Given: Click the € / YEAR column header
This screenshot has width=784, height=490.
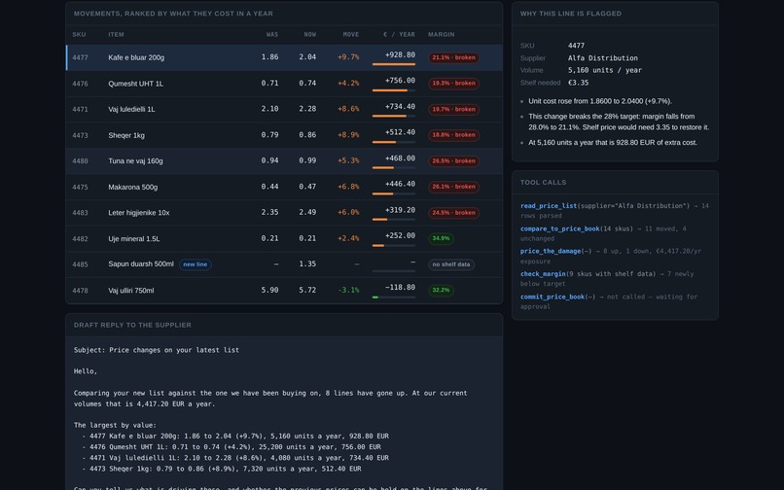Looking at the screenshot, I should pos(399,34).
